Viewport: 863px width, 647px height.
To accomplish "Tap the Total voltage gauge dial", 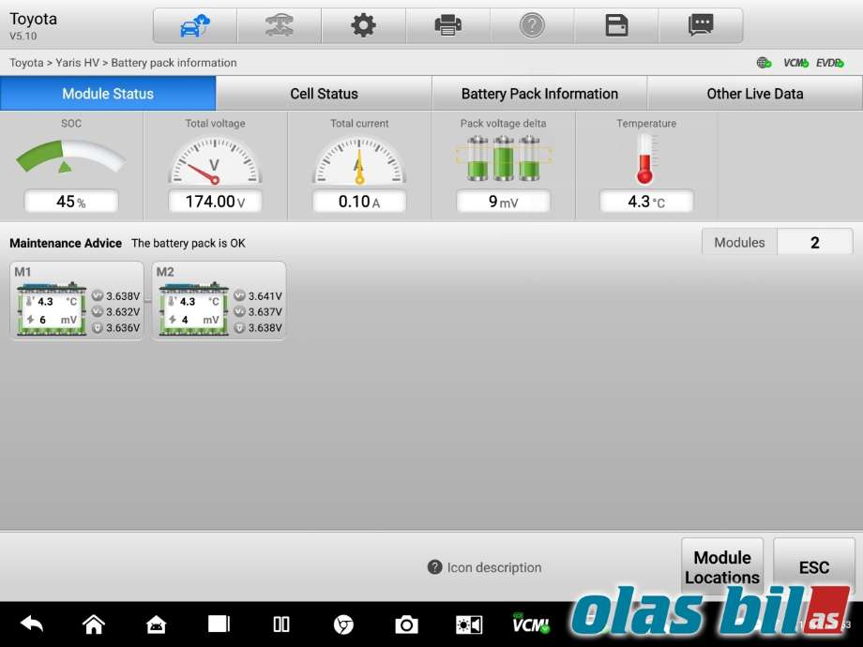I will pos(215,160).
